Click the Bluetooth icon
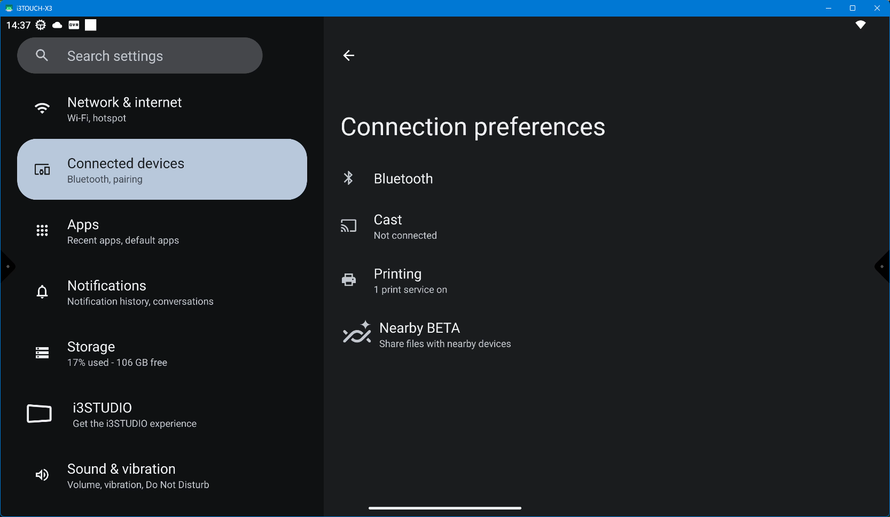 (348, 178)
